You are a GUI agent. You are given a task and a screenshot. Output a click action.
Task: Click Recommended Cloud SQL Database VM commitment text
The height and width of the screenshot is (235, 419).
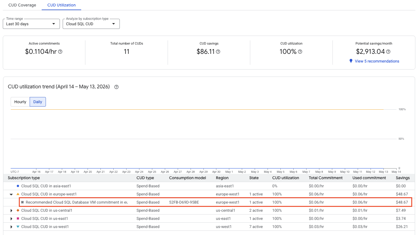pyautogui.click(x=77, y=202)
